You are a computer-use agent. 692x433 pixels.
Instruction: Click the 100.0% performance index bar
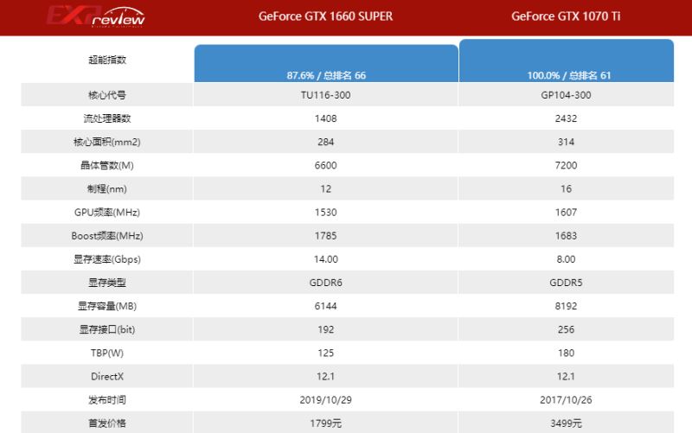coord(567,60)
